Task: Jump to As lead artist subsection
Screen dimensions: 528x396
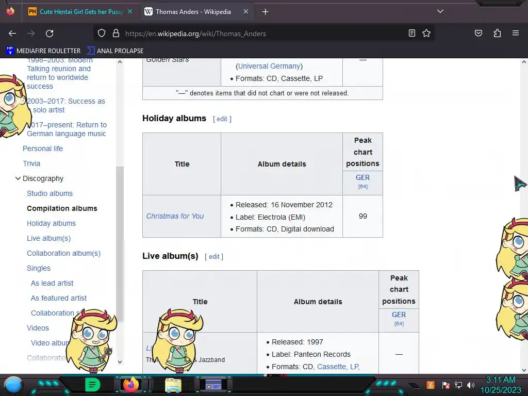Action: tap(52, 283)
